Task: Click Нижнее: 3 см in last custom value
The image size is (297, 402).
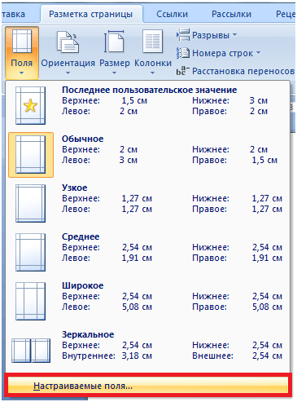Action: (x=230, y=100)
